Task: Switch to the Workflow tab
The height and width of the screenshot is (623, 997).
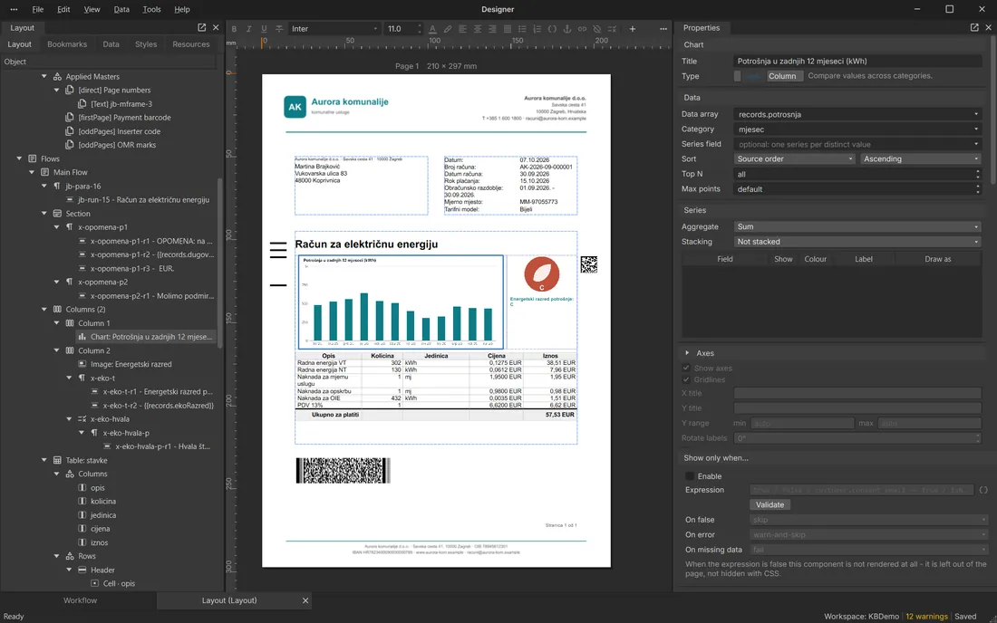Action: [80, 600]
